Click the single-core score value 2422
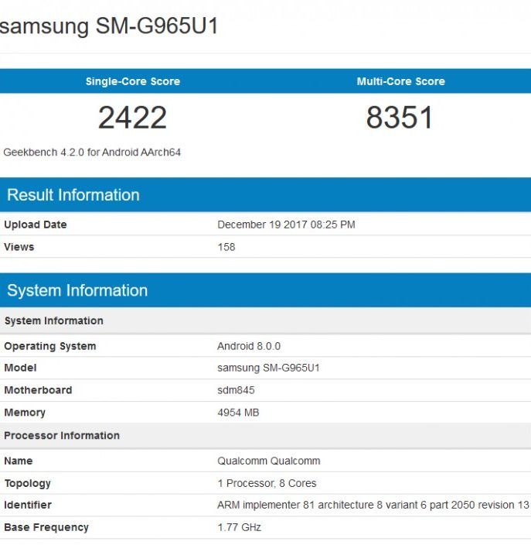The image size is (531, 545). pos(132,118)
